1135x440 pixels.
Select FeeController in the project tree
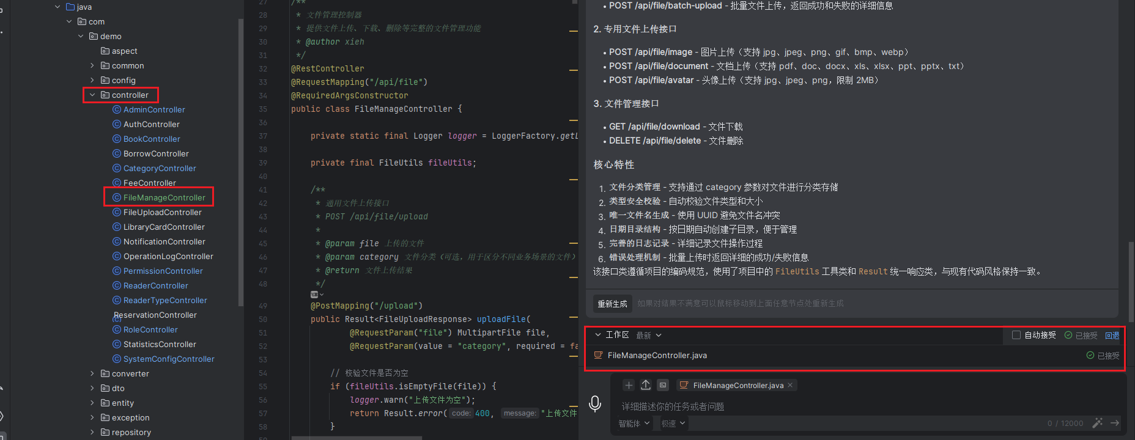(150, 183)
